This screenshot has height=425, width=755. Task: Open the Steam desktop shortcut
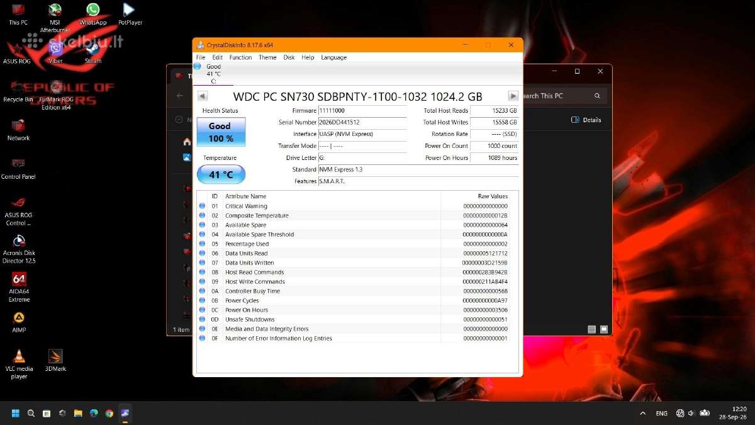pos(92,53)
